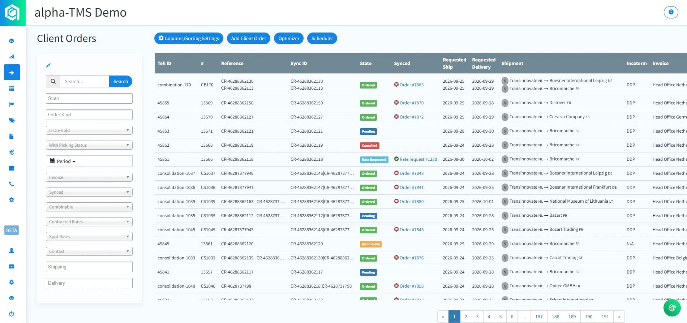Screen dimensions: 687x323
Task: Expand the Invoice filter dropdown
Action: 89,177
